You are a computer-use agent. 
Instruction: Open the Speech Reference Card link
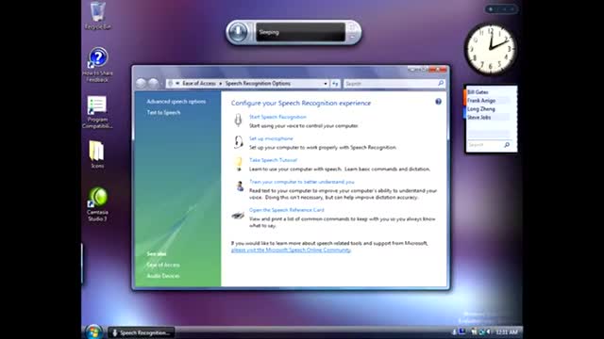286,210
